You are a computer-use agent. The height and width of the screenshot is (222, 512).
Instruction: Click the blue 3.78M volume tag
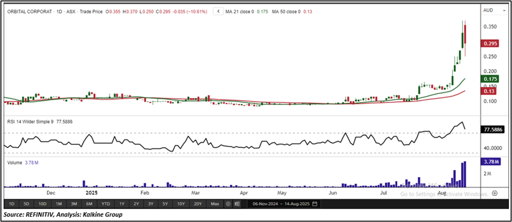[x=490, y=161]
